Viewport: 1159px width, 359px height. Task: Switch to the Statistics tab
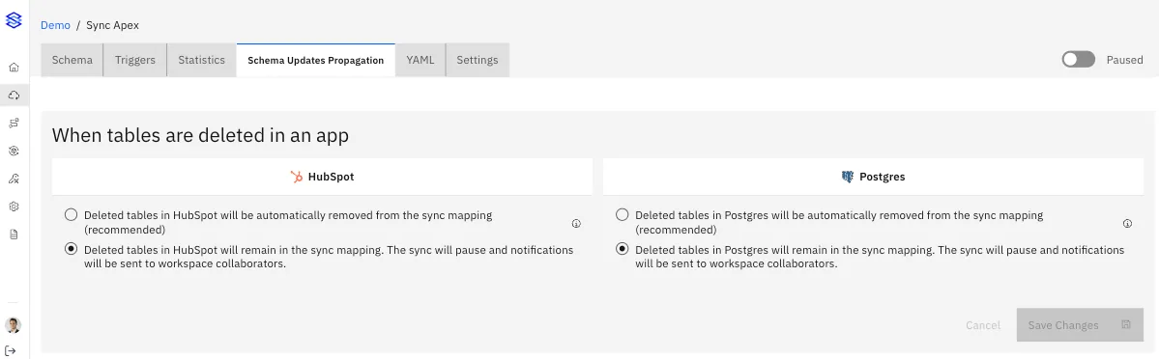(x=202, y=60)
